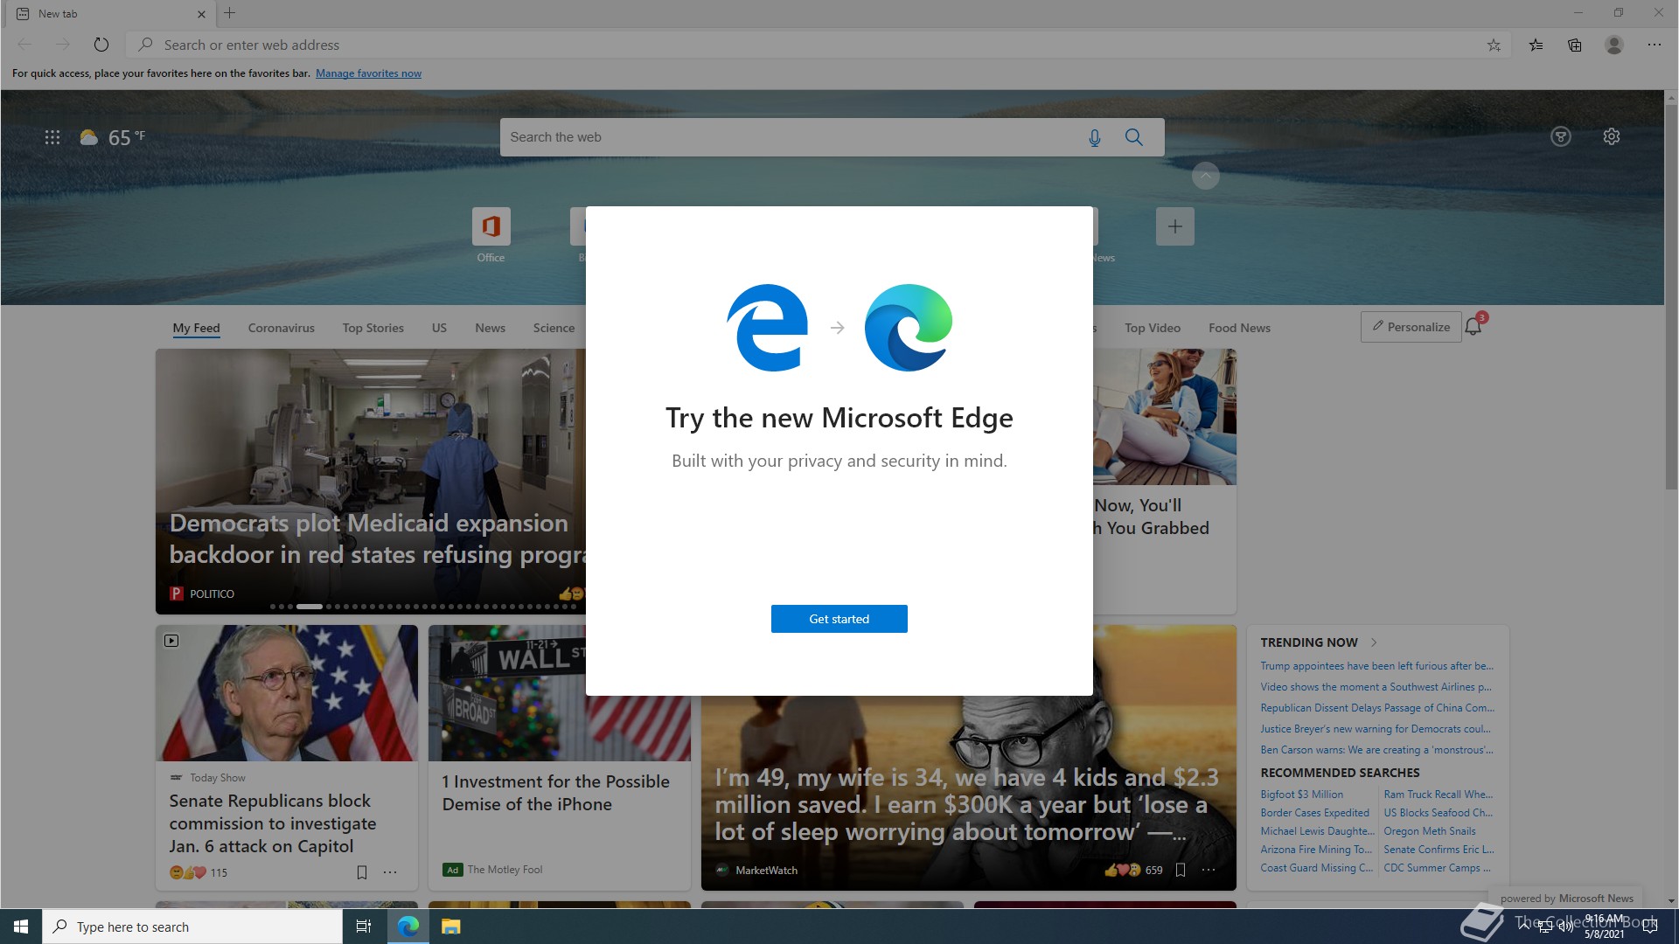Open Settings and more ellipsis menu

tap(1654, 45)
